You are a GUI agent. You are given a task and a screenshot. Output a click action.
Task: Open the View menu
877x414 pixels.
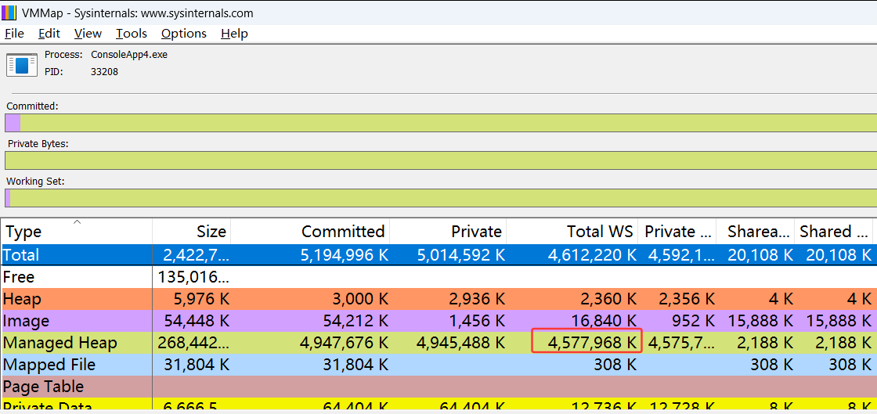click(88, 34)
